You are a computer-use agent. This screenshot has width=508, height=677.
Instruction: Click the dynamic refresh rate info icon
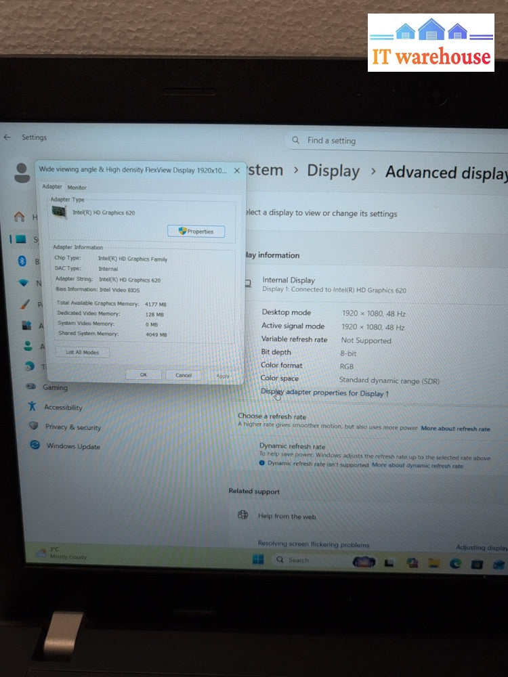point(261,463)
